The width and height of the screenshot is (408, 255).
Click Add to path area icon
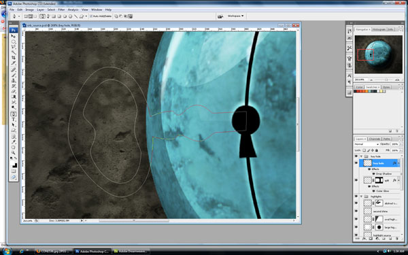tap(116, 16)
